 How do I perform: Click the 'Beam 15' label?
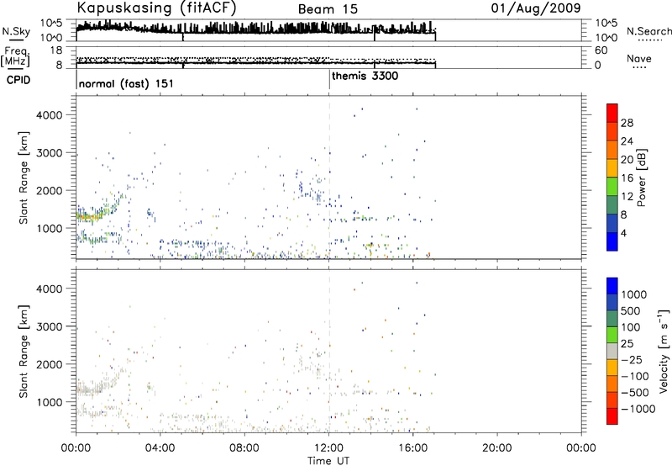click(x=328, y=9)
